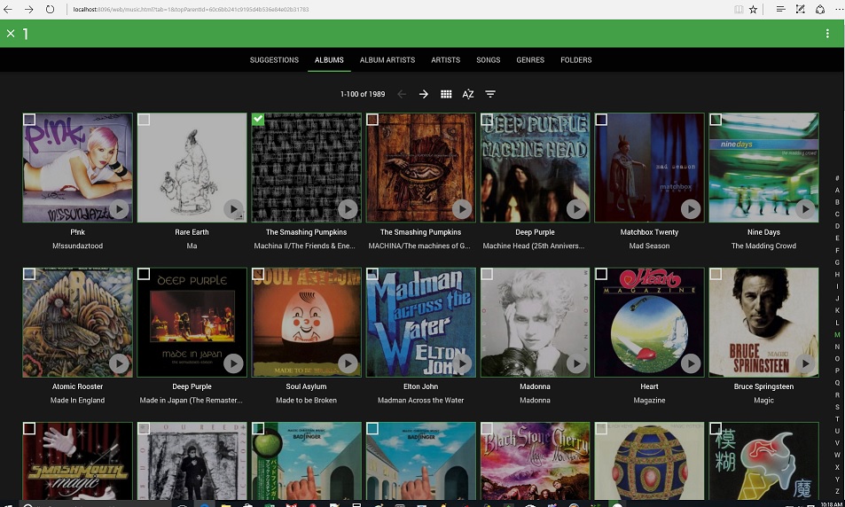Viewport: 845px width, 507px height.
Task: Check the Heart Magazine checkbox
Action: click(x=601, y=274)
